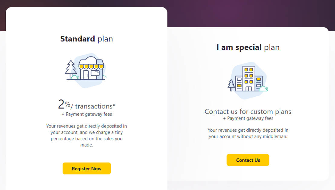This screenshot has height=190, width=335.
Task: Click the small tree beside the office building
Action: point(231,85)
